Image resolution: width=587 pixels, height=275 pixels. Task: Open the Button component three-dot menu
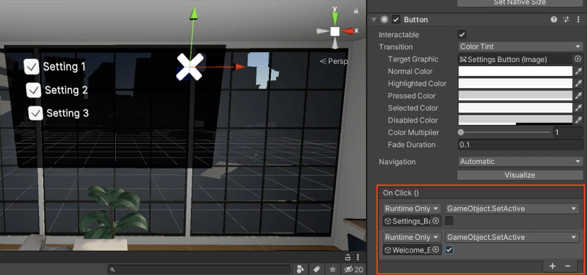point(578,19)
